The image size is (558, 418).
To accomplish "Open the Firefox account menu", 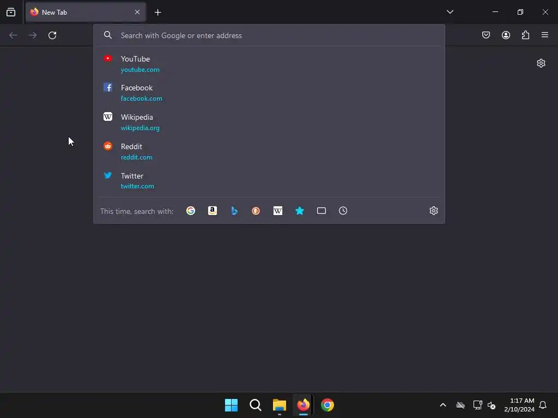I will click(506, 35).
